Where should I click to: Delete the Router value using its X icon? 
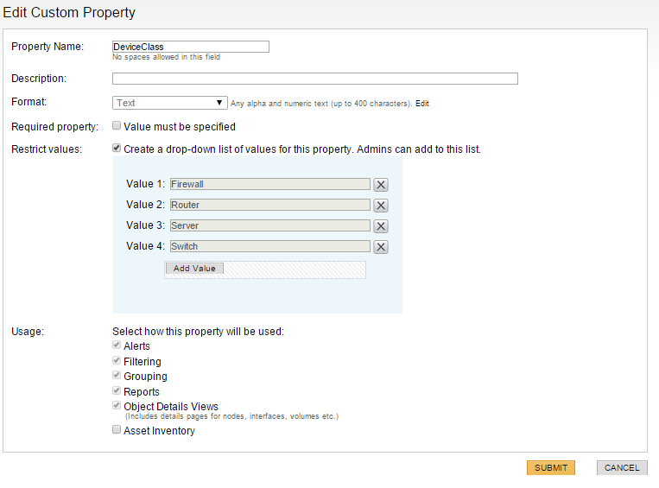tap(381, 205)
